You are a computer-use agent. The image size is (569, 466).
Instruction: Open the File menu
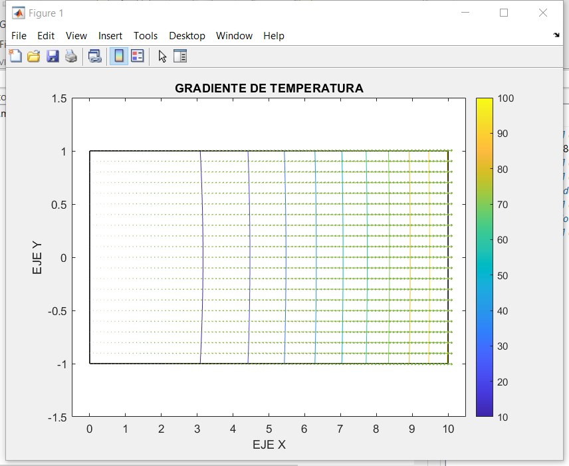(x=19, y=36)
